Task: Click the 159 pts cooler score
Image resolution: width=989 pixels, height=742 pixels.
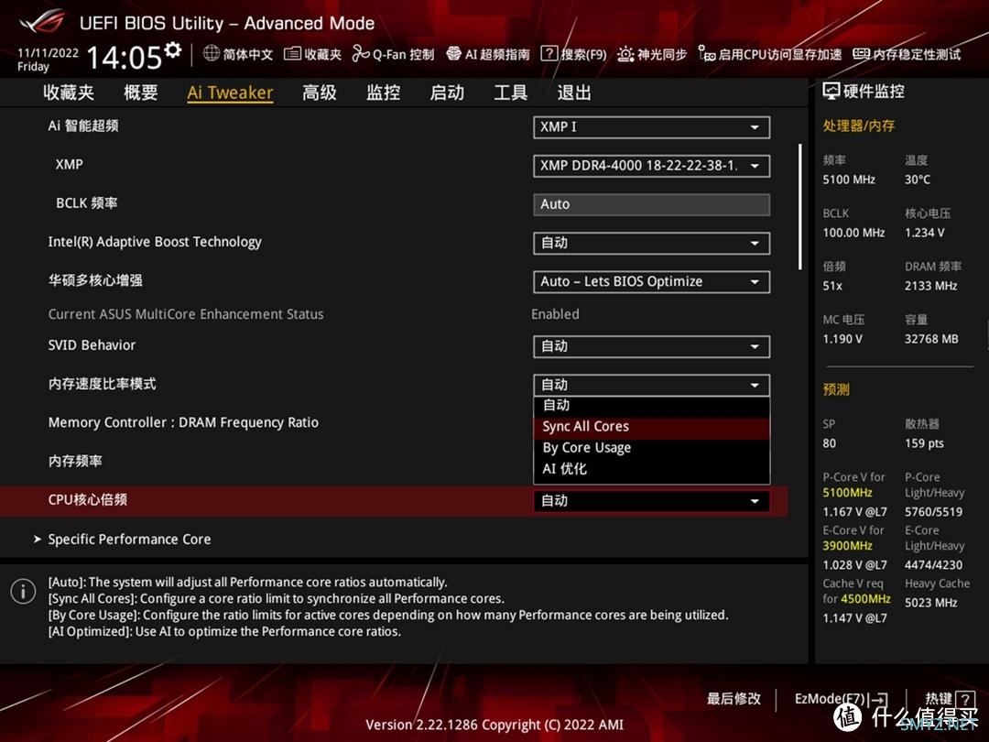Action: click(x=925, y=443)
